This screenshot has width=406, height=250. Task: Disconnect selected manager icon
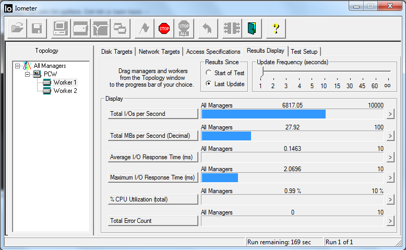(x=232, y=28)
